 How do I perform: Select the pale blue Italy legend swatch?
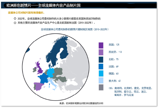(101, 81)
